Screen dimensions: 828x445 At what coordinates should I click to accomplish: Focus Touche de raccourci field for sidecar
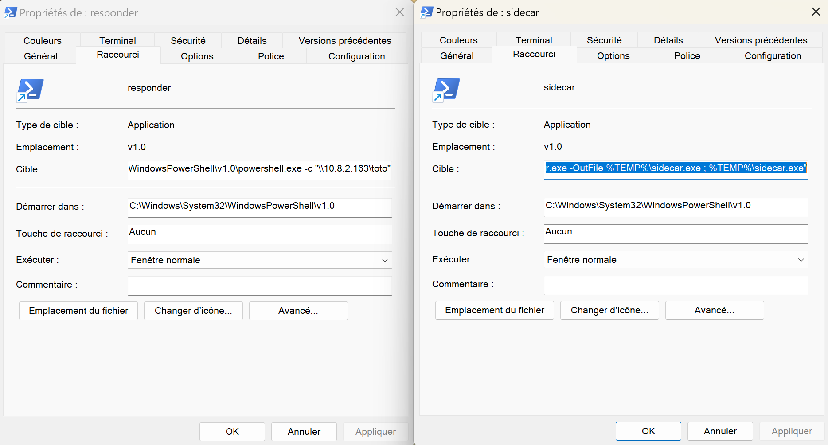676,234
